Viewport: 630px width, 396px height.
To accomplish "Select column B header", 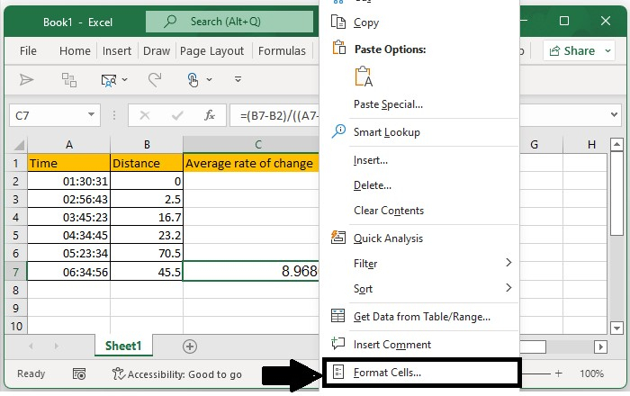I will [x=147, y=145].
